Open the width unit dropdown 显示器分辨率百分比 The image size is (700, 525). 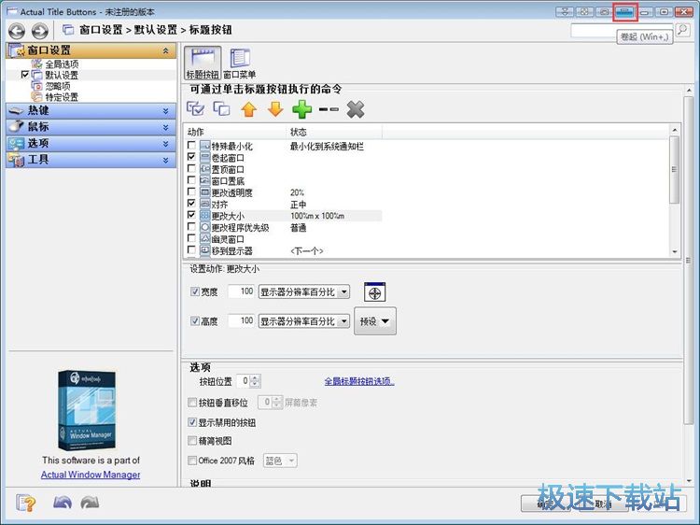click(304, 292)
